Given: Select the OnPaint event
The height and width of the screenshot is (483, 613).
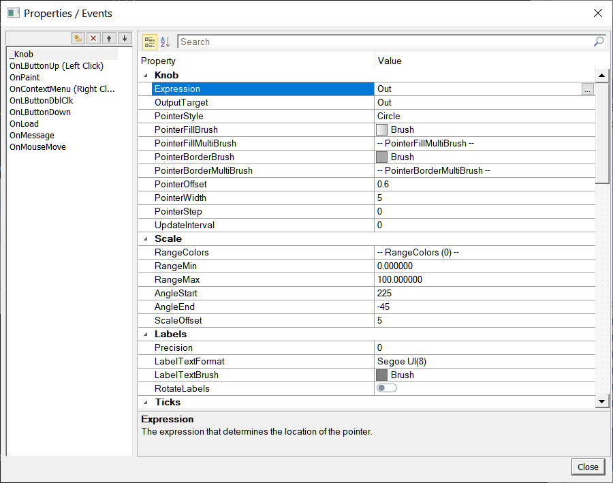Looking at the screenshot, I should 25,78.
